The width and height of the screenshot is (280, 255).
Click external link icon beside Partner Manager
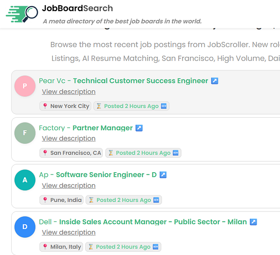tap(139, 128)
